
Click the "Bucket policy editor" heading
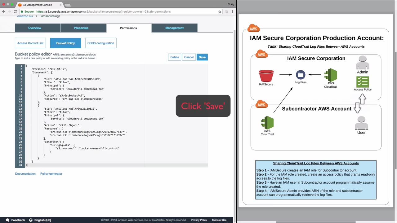point(33,54)
